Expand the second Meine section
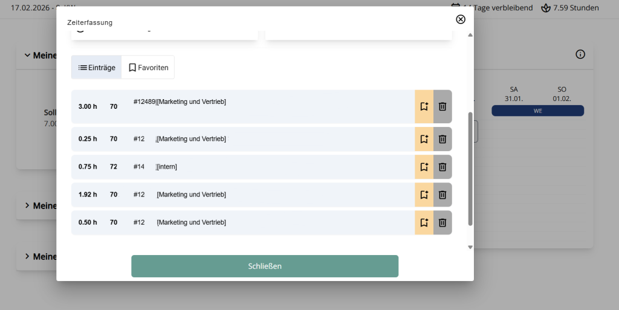 27,205
